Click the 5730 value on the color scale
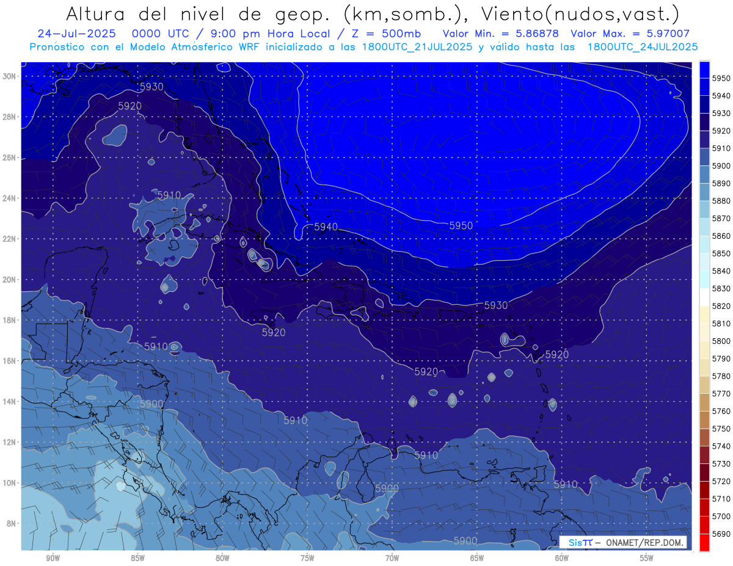The image size is (733, 566). 721,464
